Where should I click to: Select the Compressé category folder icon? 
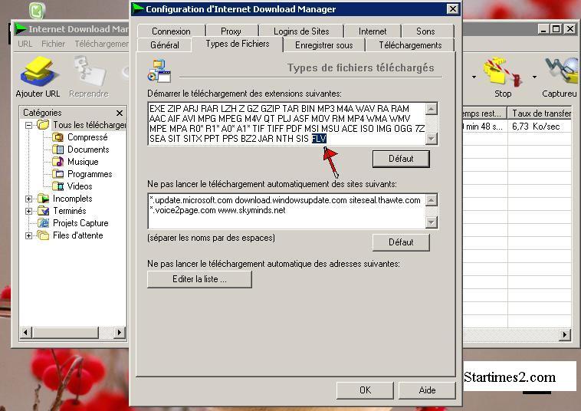[x=57, y=137]
